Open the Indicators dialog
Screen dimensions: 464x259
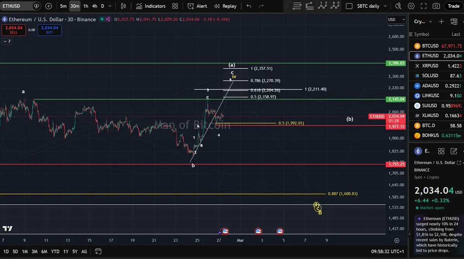pos(150,6)
